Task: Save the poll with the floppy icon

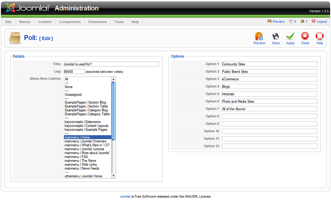Action: 276,38
